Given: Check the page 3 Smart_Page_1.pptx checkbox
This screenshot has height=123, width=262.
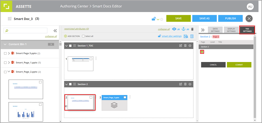Looking at the screenshot, I should coord(125,97).
